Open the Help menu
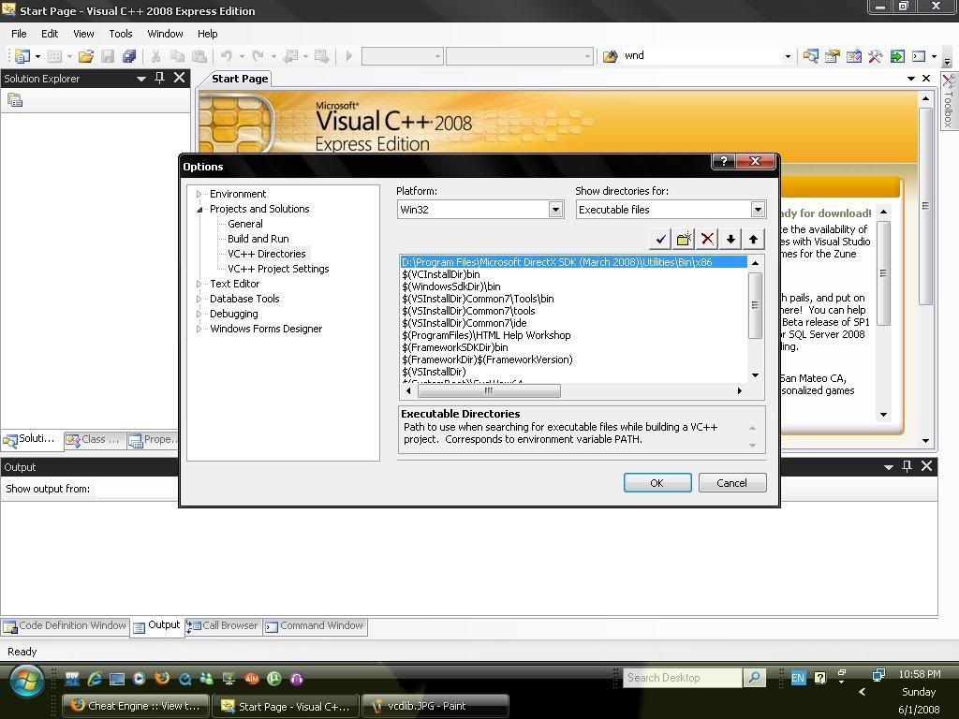 [207, 34]
